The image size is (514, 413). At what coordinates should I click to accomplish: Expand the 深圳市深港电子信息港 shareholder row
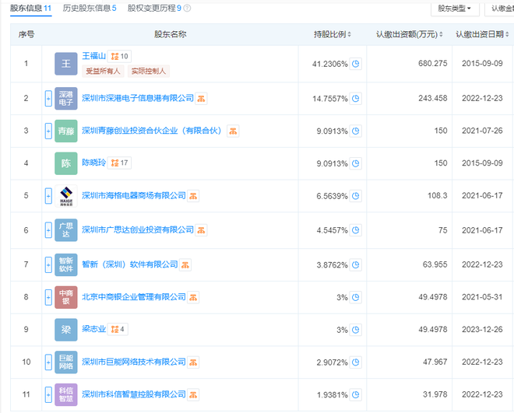pos(48,99)
